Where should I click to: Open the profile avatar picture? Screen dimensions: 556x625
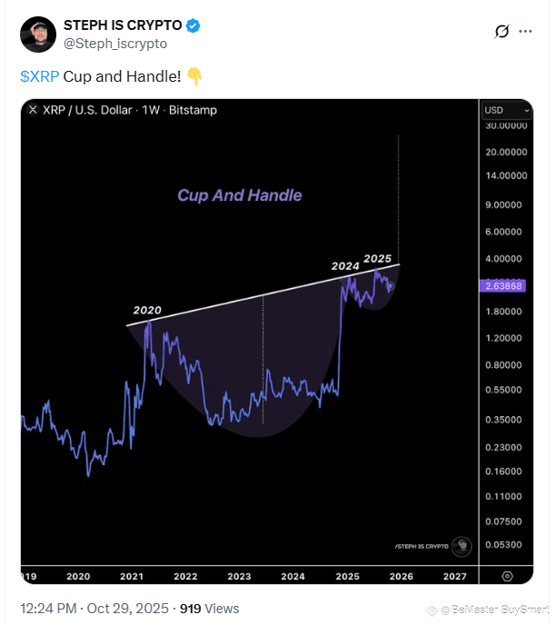coord(36,34)
